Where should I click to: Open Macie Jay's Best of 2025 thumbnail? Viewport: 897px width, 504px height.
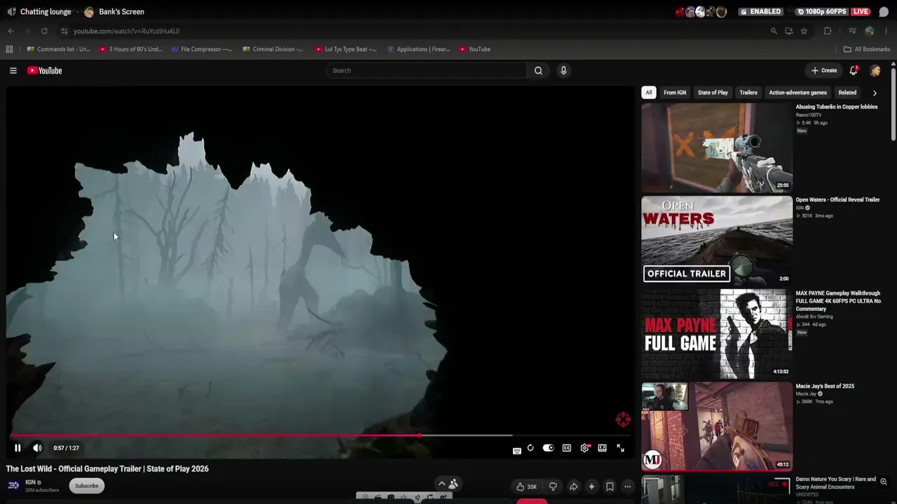[x=717, y=426]
